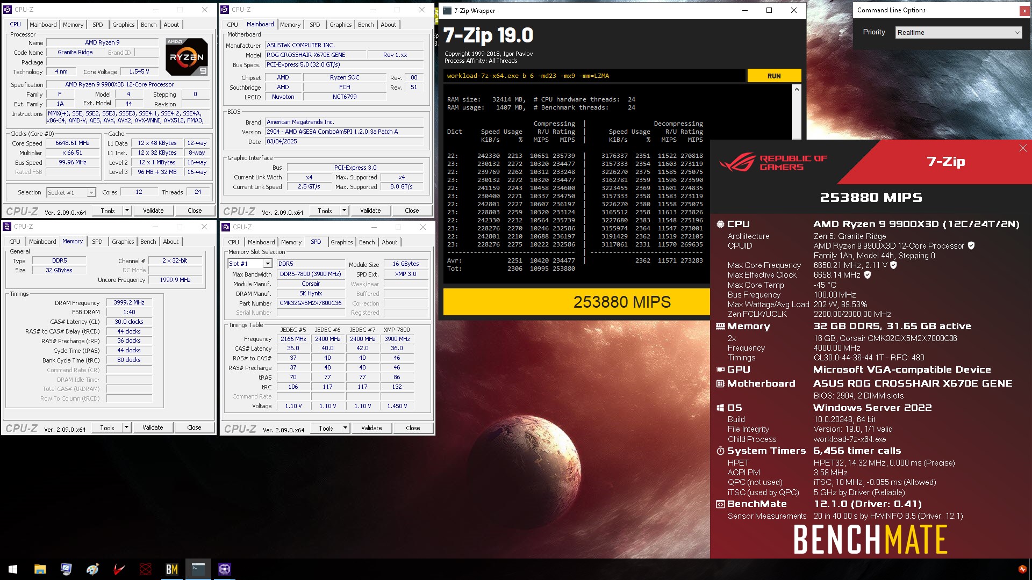The height and width of the screenshot is (580, 1032).
Task: Expand Tools arrow in SPD-tab CPU-Z window
Action: tap(346, 428)
